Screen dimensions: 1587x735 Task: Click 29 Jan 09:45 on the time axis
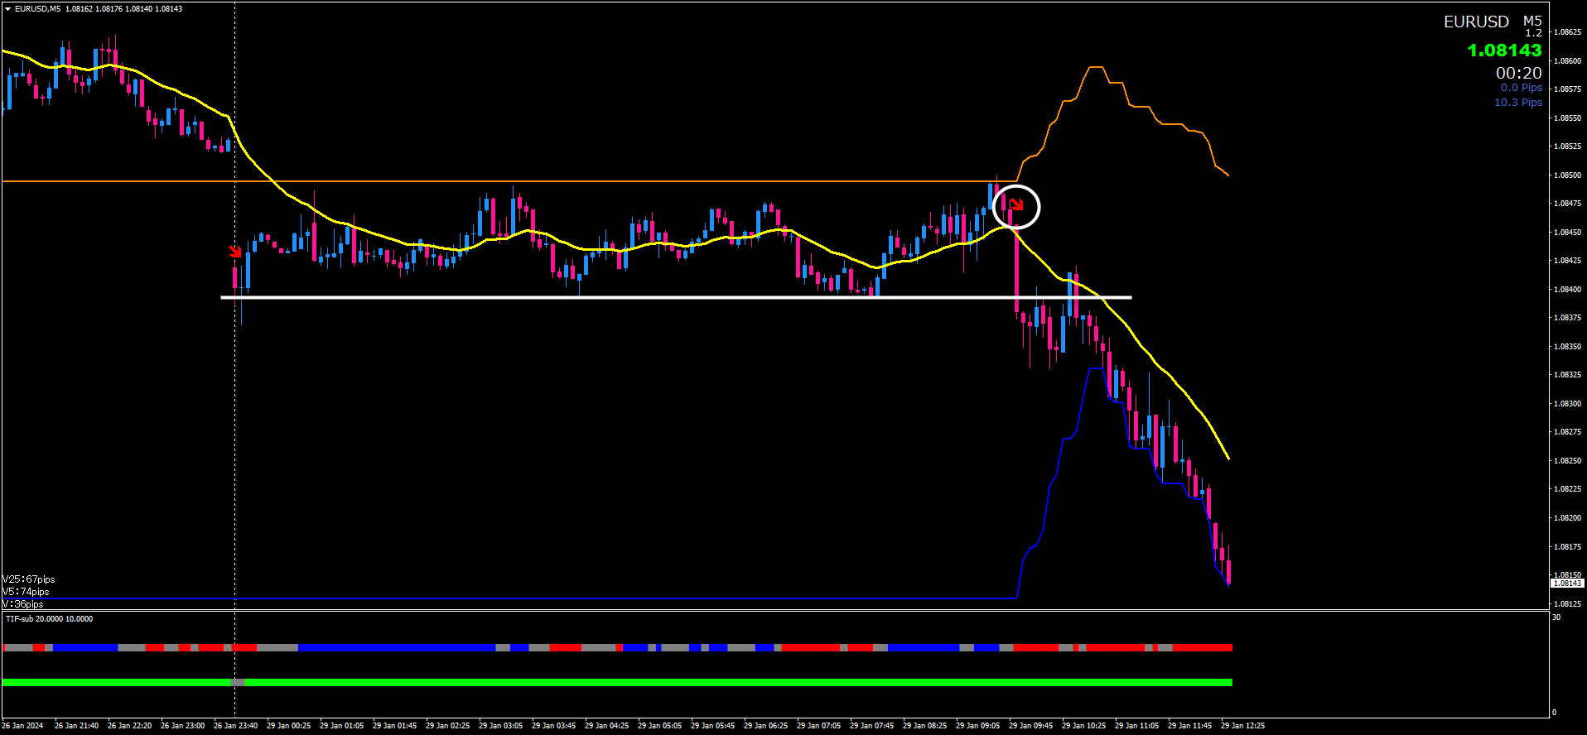click(1030, 726)
